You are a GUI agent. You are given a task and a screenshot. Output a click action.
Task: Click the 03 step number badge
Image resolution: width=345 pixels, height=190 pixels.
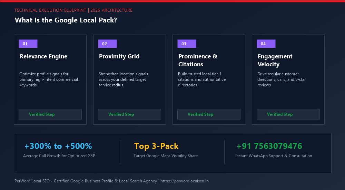tap(187, 44)
